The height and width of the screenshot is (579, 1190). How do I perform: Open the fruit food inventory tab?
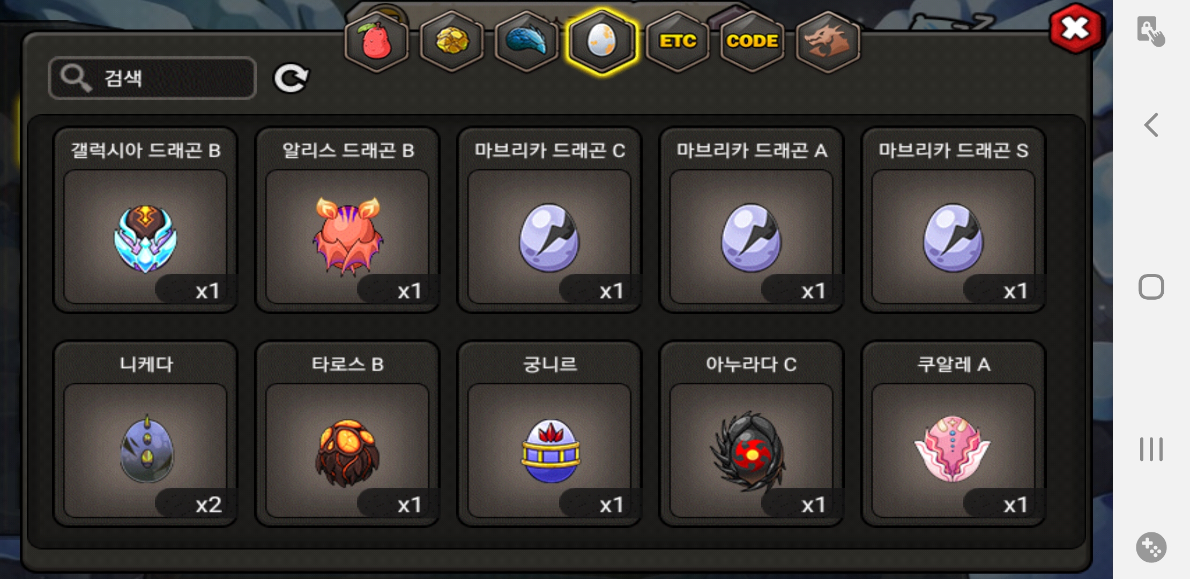(x=376, y=41)
